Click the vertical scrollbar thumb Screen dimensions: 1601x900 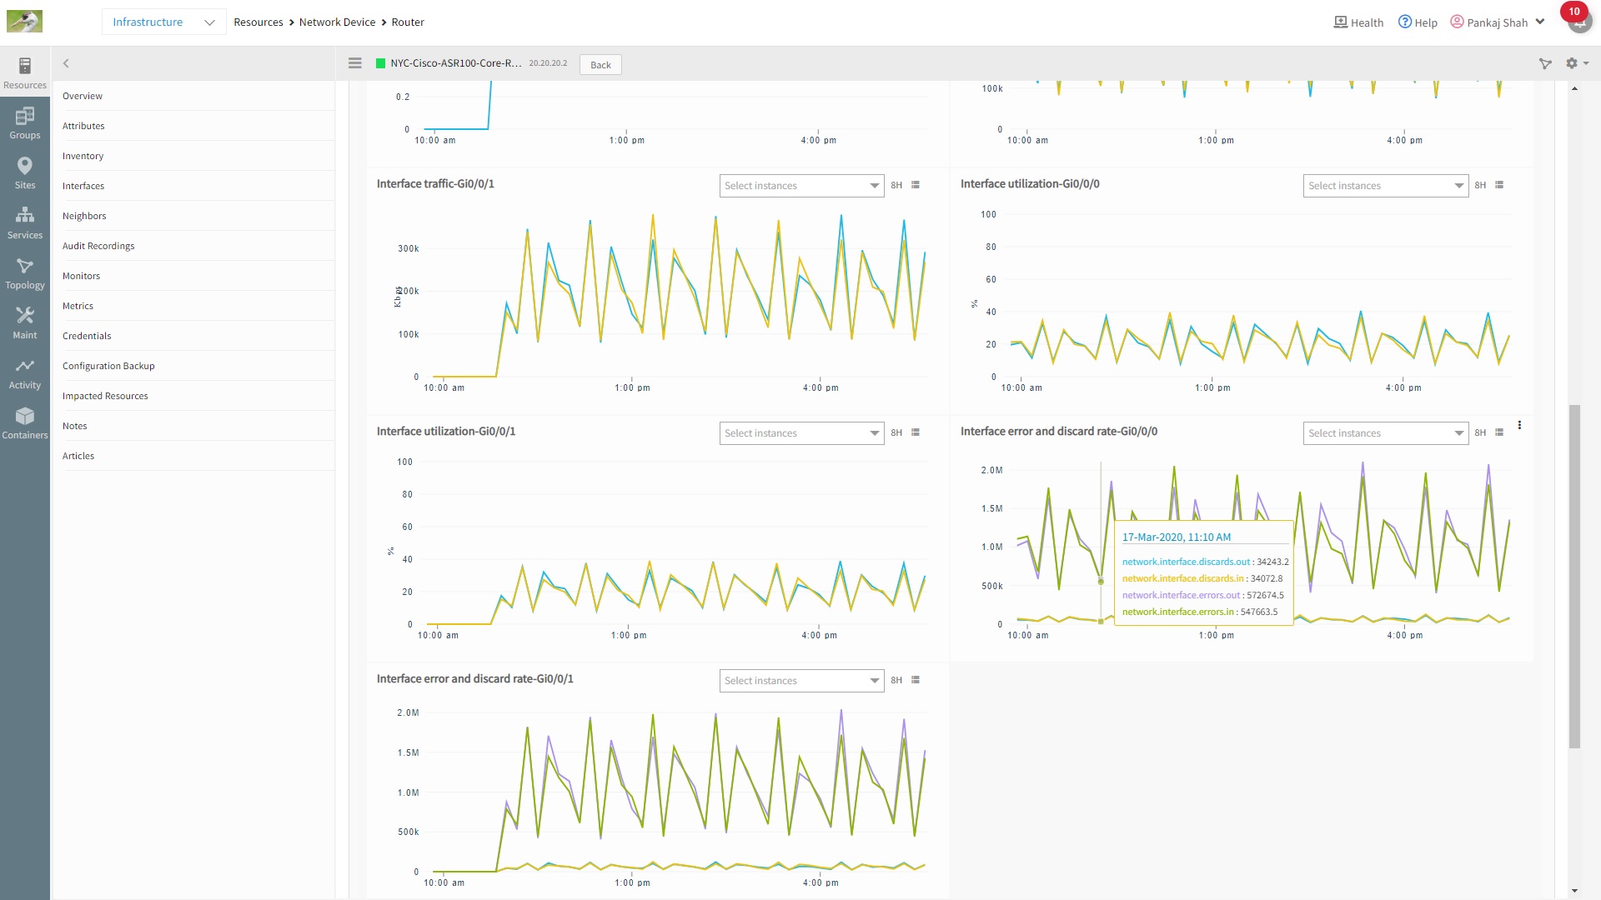point(1574,575)
